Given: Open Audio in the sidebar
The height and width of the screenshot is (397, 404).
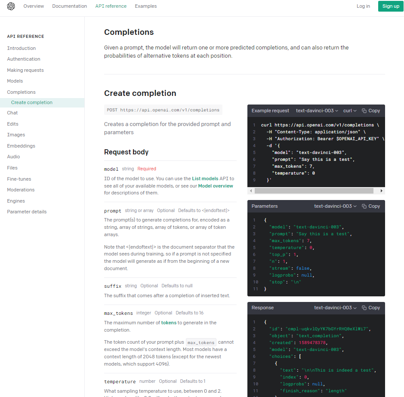Looking at the screenshot, I should (x=13, y=157).
